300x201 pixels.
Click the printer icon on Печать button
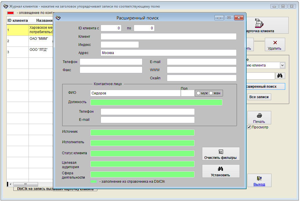[x=259, y=116]
